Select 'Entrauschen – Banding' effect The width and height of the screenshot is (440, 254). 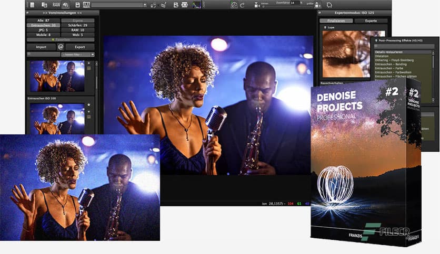click(403, 64)
